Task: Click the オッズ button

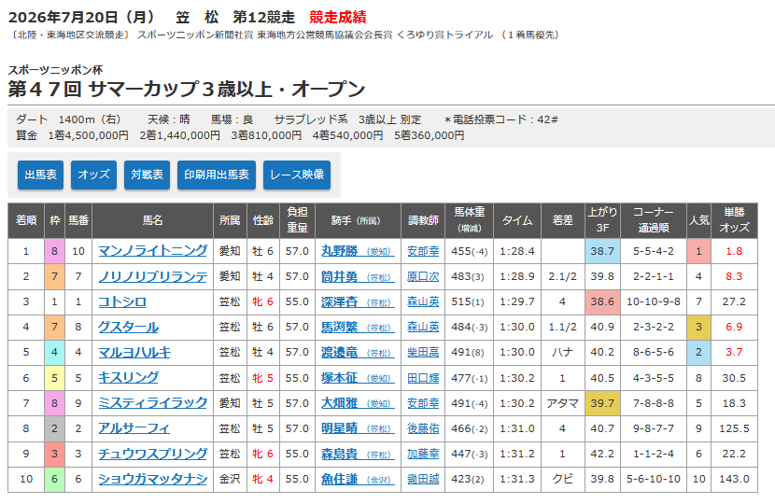Action: pos(94,175)
